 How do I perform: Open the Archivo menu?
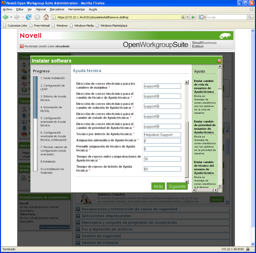(x=7, y=9)
